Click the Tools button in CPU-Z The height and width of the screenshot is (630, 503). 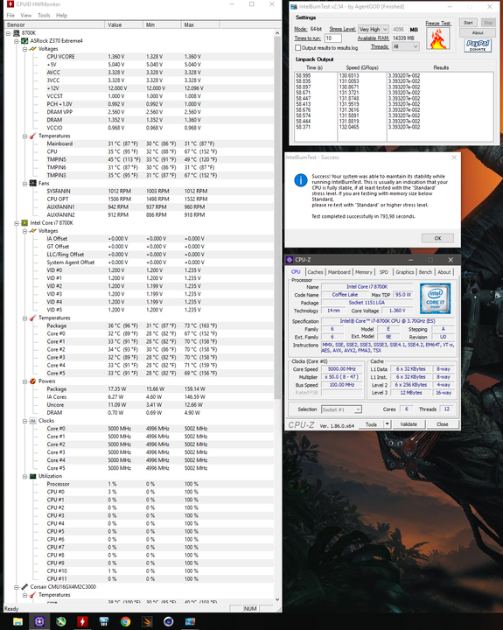coord(371,423)
